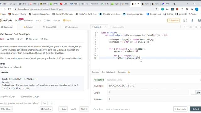Bookmark this page with the star icon
This screenshot has height=113, width=201.
(x=156, y=9)
